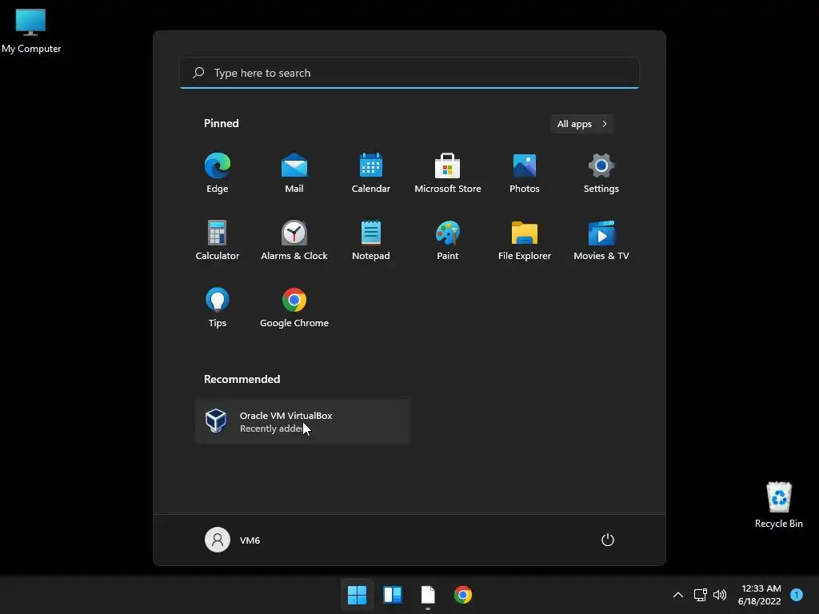Click the All apps button
Image resolution: width=819 pixels, height=614 pixels.
tap(582, 124)
